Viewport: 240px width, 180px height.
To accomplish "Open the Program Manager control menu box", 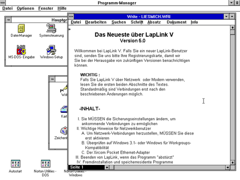I will point(3,3).
